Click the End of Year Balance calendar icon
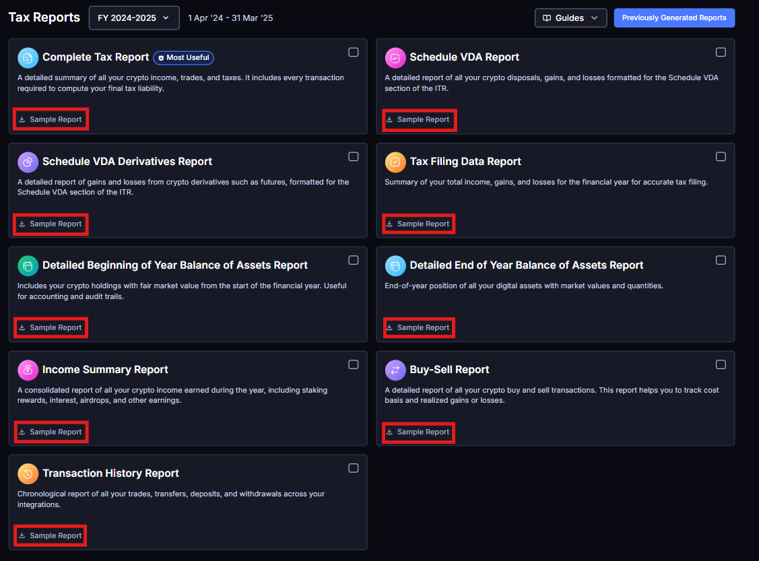This screenshot has height=561, width=759. coord(395,266)
